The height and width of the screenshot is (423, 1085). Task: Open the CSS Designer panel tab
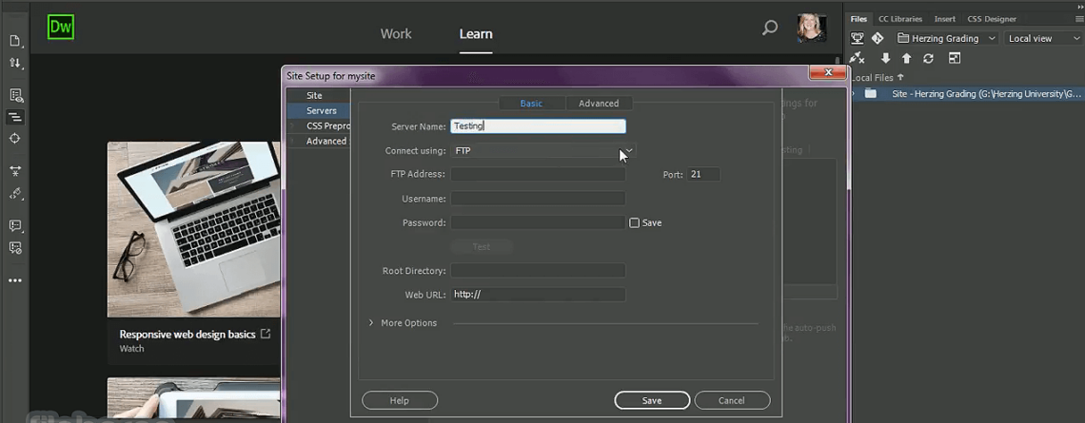pos(991,19)
